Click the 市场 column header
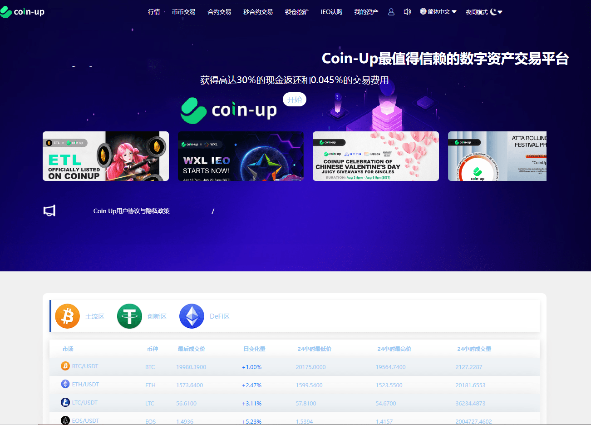The image size is (591, 425). [x=68, y=349]
